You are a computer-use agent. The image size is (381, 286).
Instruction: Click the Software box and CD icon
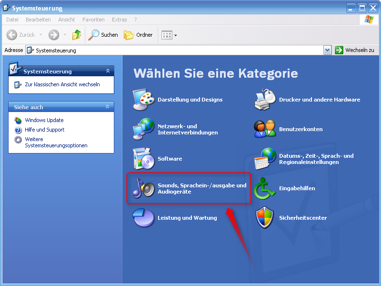pyautogui.click(x=144, y=159)
